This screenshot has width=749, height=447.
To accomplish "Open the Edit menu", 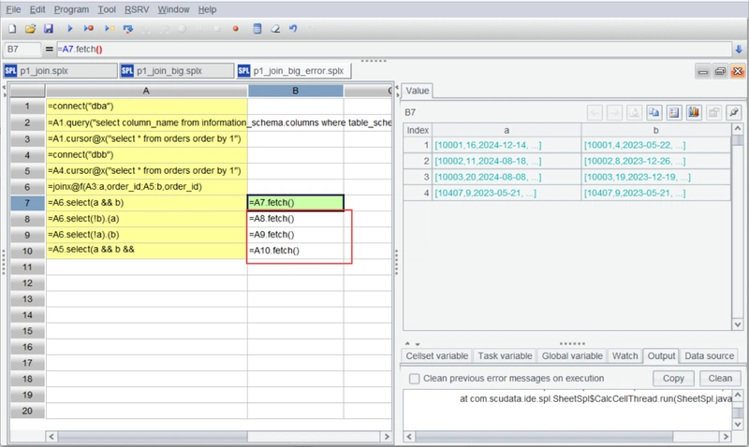I will coord(37,9).
